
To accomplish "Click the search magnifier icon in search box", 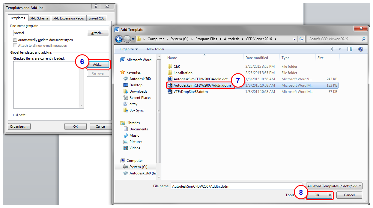I will 363,39.
